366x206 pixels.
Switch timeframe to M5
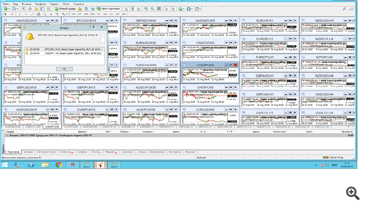(x=80, y=14)
